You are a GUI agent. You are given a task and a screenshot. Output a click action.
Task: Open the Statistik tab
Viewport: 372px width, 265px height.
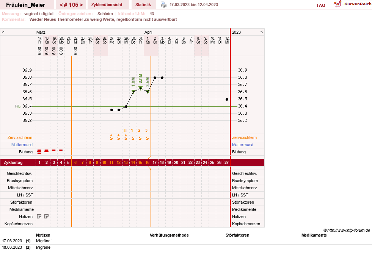tap(143, 5)
